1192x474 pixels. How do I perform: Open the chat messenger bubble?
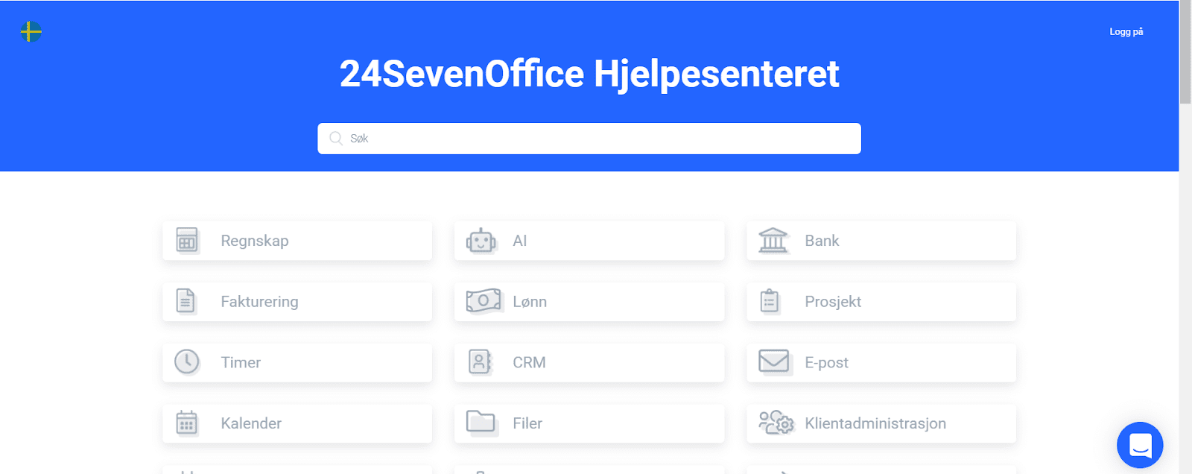(1140, 445)
